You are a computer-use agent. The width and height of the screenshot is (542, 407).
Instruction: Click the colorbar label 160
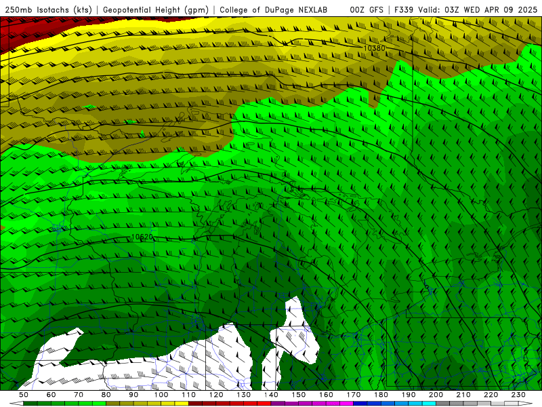(x=326, y=395)
